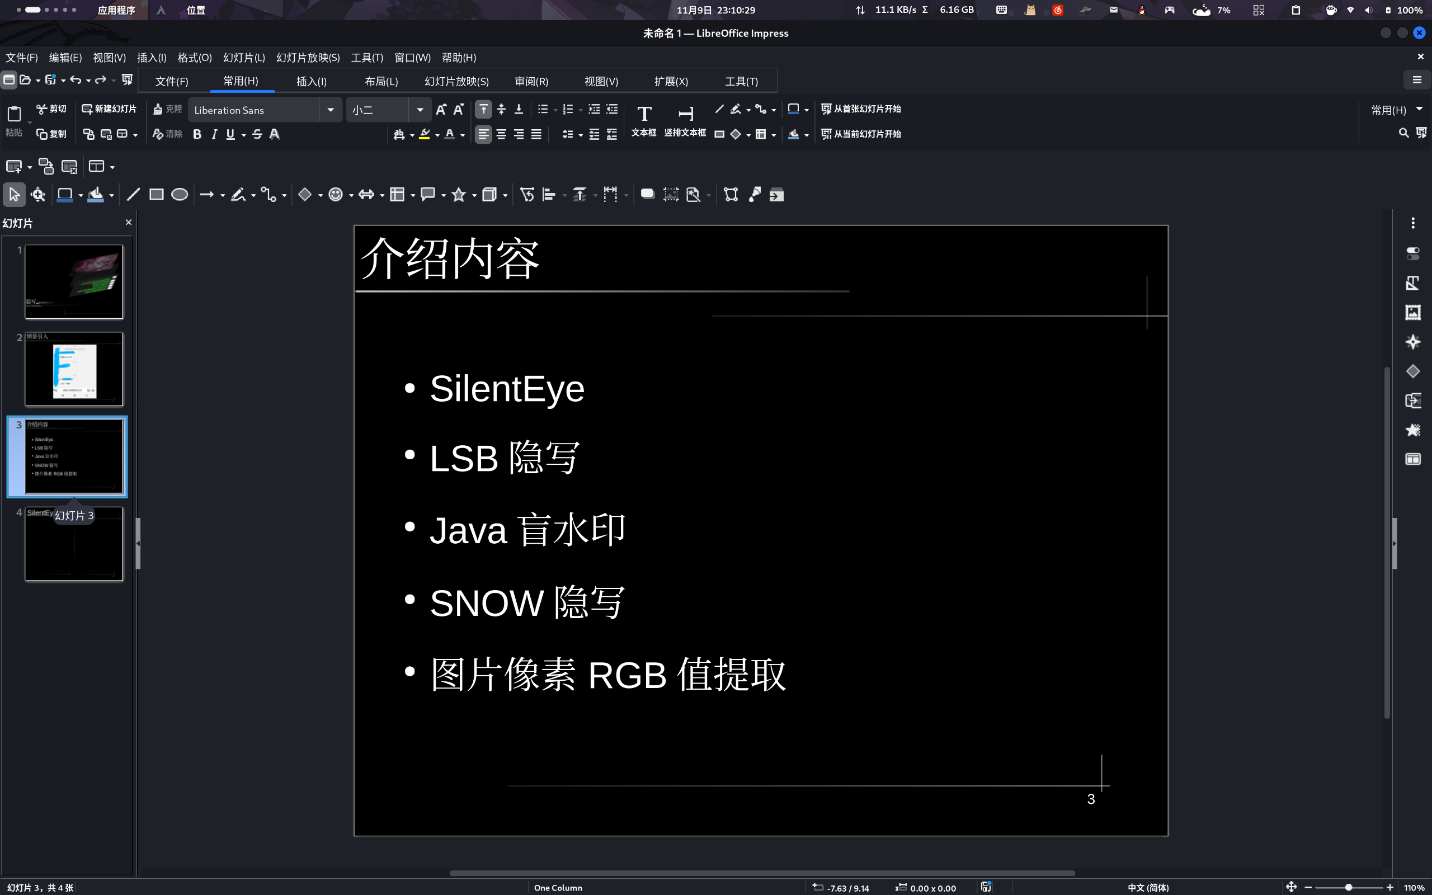1432x895 pixels.
Task: Select the Line drawing tool
Action: point(133,194)
